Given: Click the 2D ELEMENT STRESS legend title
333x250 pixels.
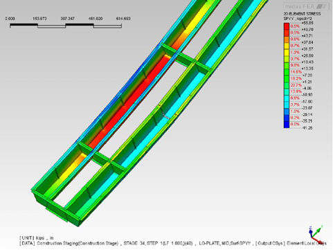Looking at the screenshot, I should (x=302, y=14).
